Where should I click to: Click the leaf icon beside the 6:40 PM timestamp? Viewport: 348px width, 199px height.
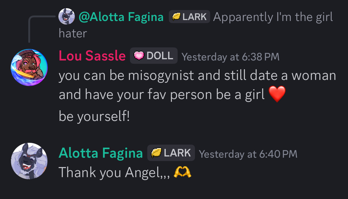156,153
